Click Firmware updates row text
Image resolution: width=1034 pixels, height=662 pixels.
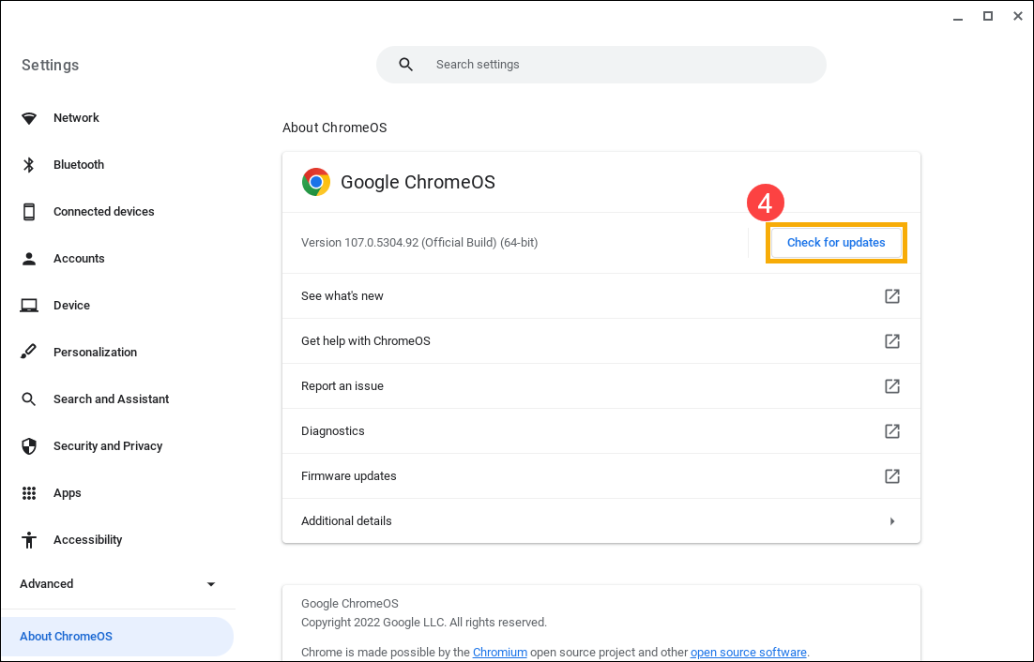coord(348,476)
